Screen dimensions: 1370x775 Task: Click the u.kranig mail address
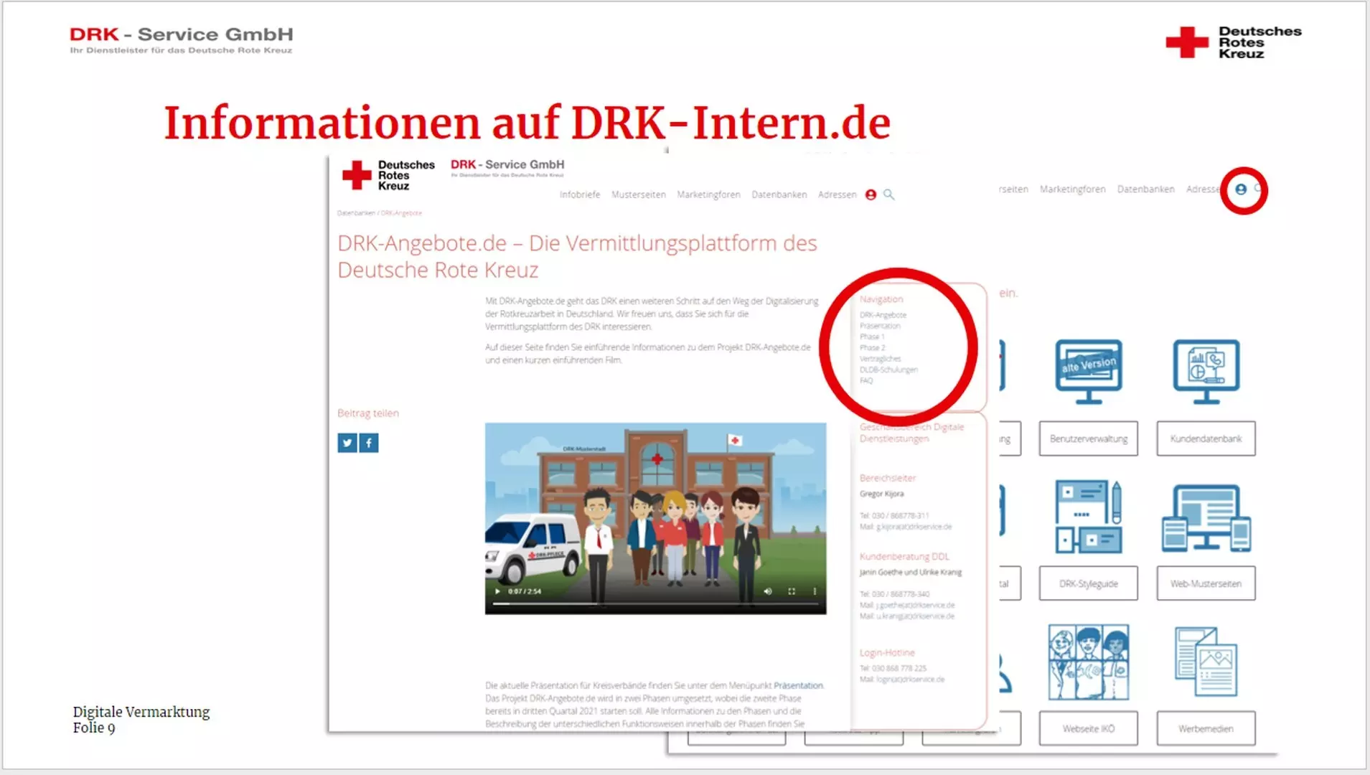click(x=915, y=616)
